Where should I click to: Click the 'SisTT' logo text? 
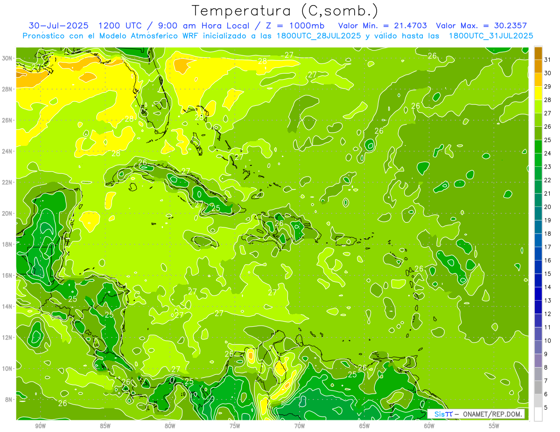(x=443, y=414)
